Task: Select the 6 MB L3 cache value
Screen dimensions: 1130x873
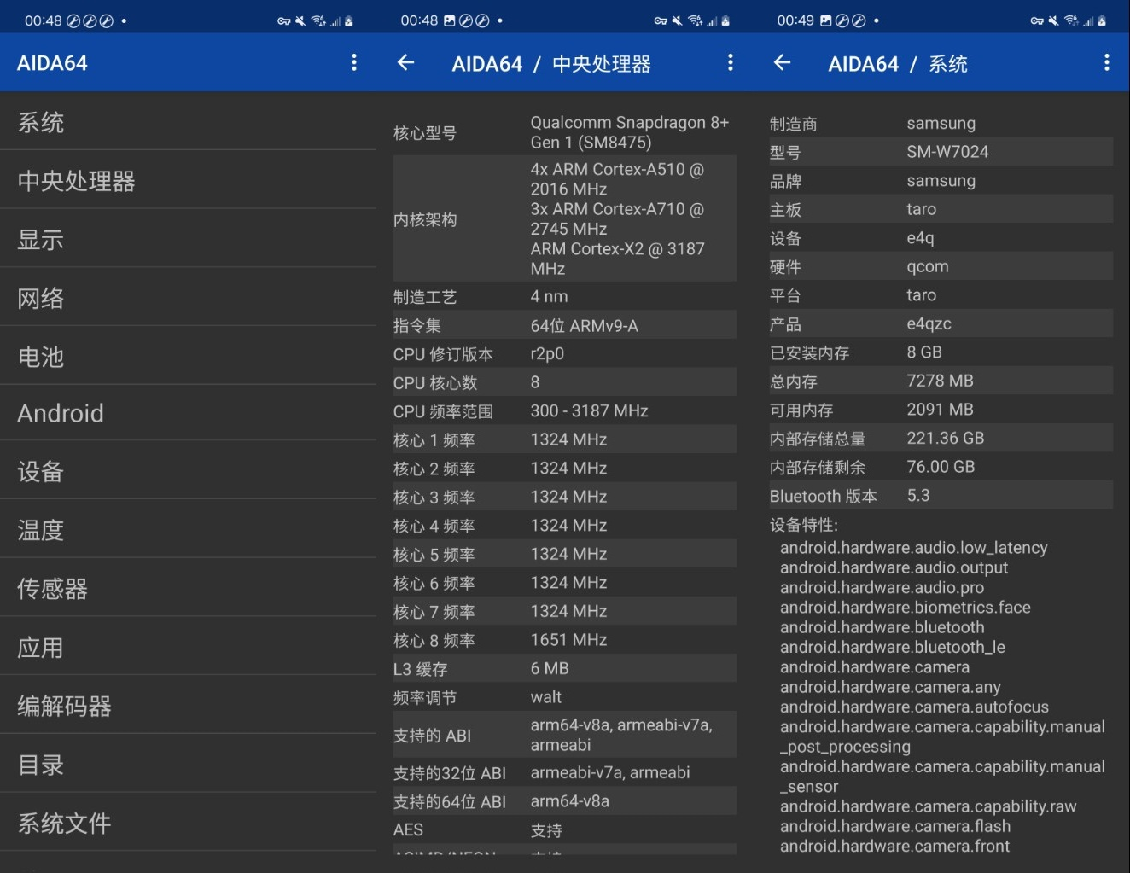Action: point(550,668)
